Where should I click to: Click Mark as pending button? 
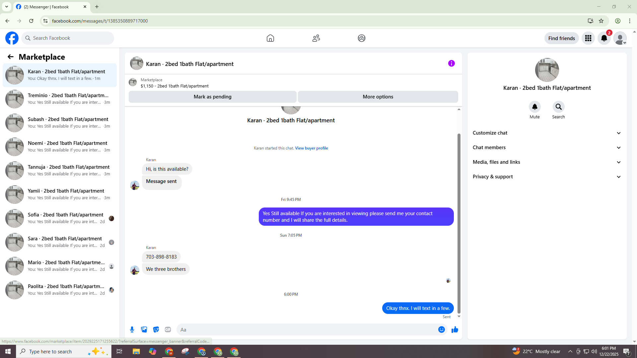(212, 97)
